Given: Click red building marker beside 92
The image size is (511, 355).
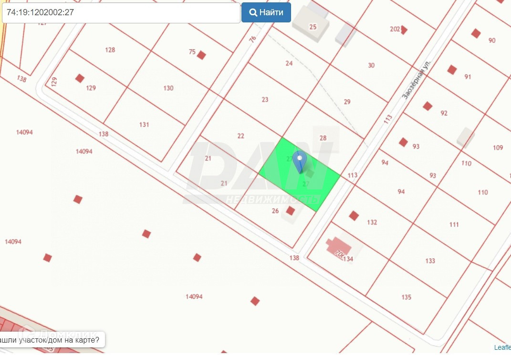Looking at the screenshot, I should 428,106.
